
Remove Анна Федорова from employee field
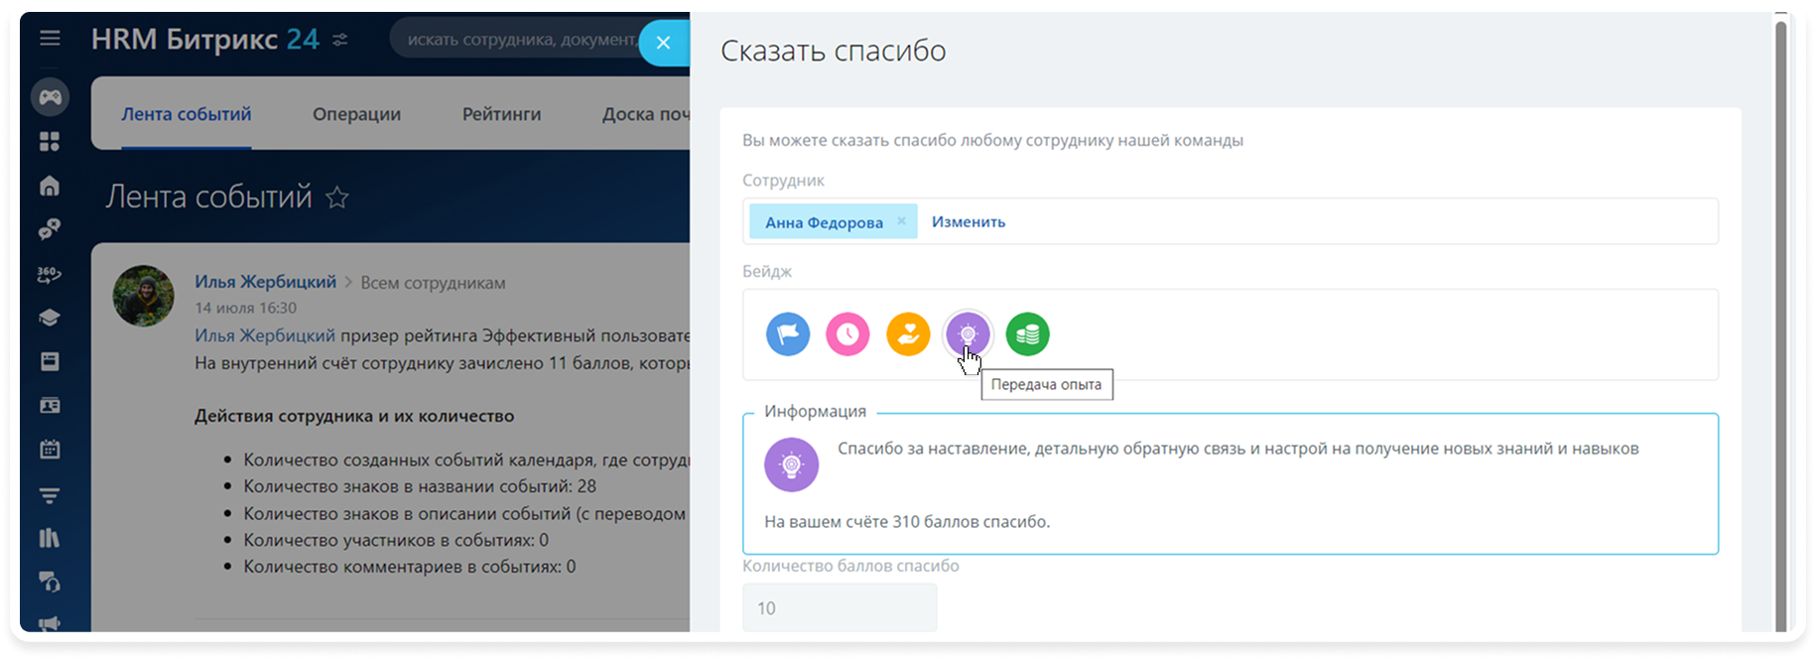click(x=901, y=221)
